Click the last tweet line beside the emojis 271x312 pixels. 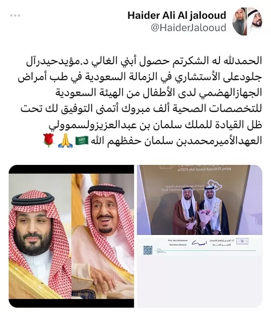[x=176, y=141]
